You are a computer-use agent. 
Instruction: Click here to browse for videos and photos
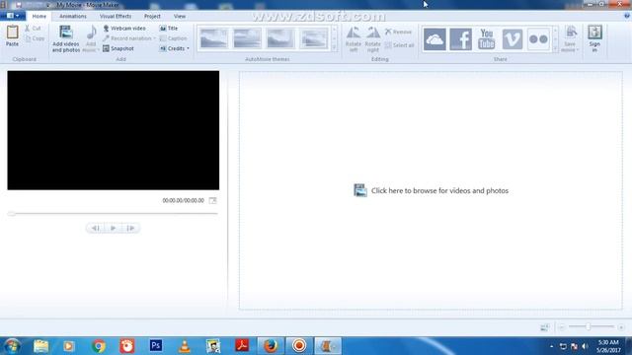[x=431, y=190]
